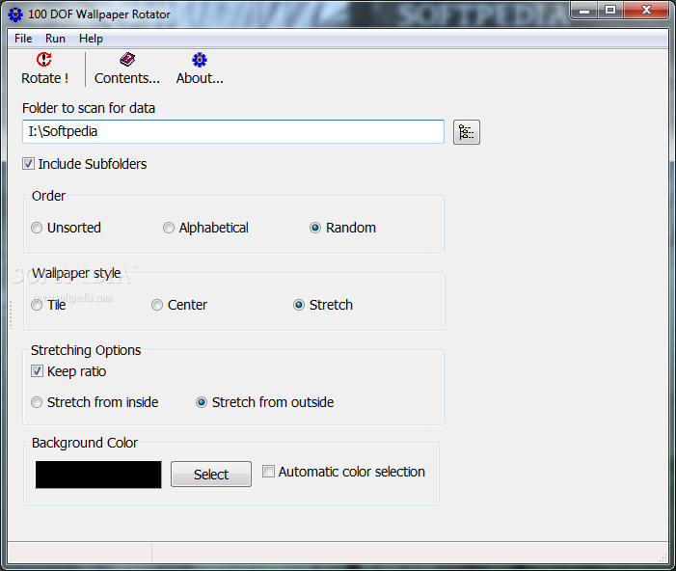Open the File menu
Image resolution: width=676 pixels, height=571 pixels.
(x=23, y=39)
